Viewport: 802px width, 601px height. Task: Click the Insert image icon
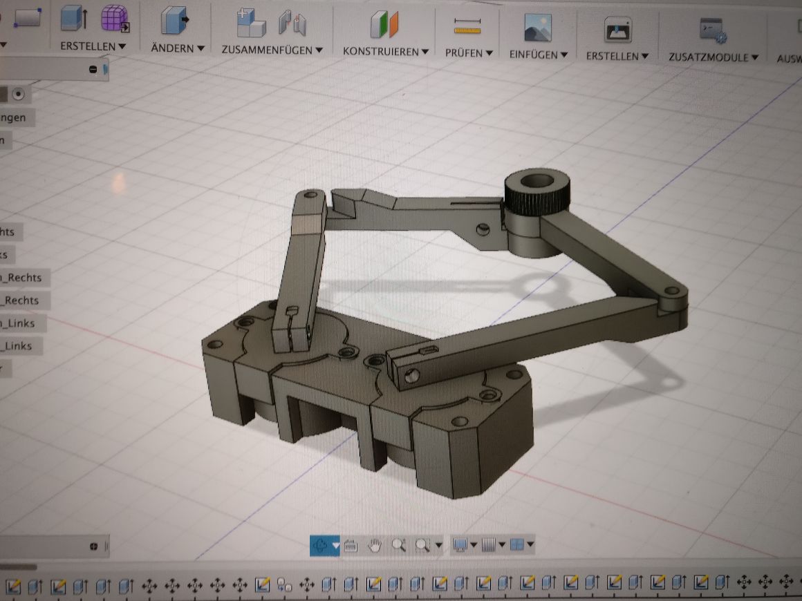click(x=538, y=28)
